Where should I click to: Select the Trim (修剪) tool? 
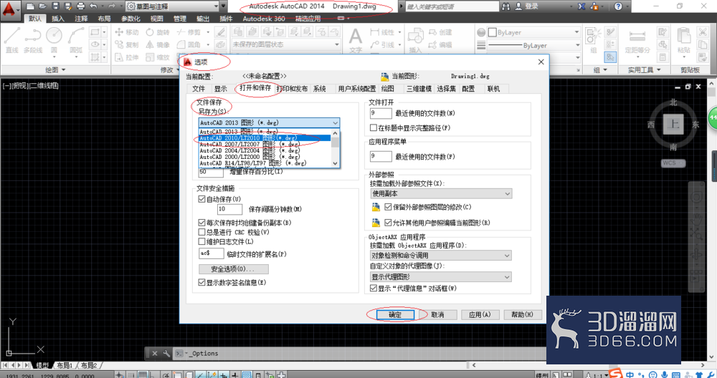(x=189, y=32)
